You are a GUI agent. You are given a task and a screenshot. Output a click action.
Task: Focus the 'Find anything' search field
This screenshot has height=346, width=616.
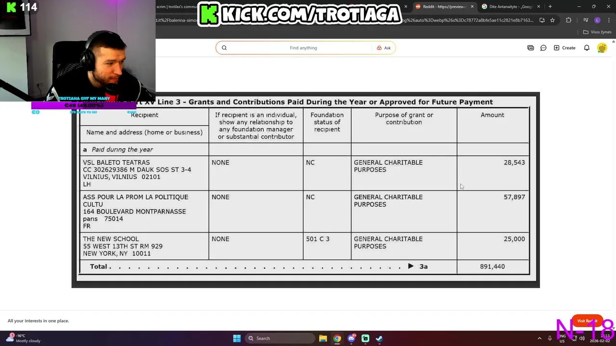pos(303,48)
